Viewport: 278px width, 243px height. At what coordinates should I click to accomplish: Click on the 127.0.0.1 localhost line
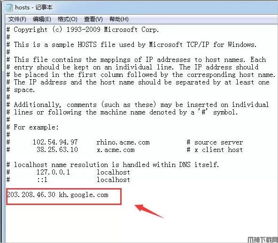click(x=68, y=172)
